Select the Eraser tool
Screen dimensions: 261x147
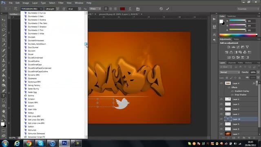(4, 70)
